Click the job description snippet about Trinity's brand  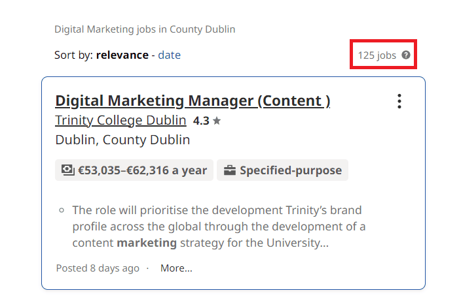(x=219, y=227)
